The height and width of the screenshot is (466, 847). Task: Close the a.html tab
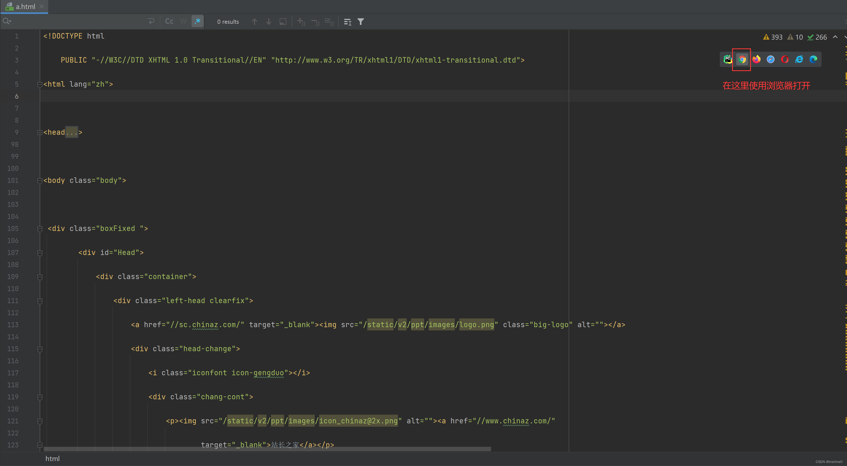41,6
